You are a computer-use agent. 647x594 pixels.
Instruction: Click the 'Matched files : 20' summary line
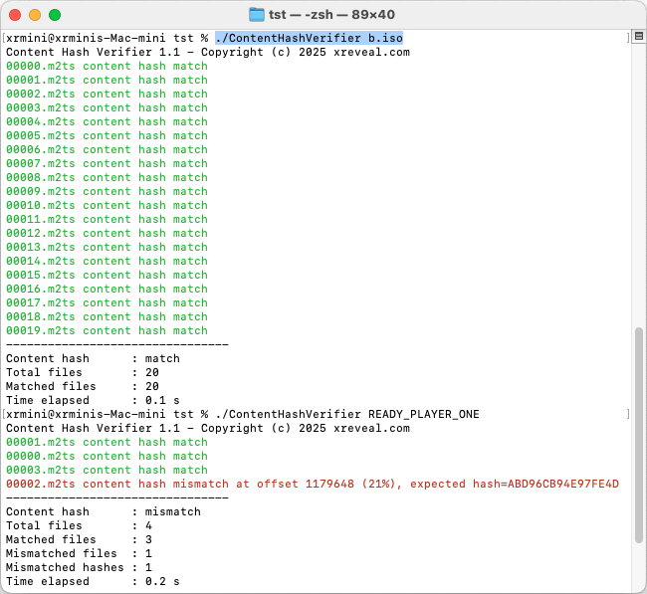point(83,386)
